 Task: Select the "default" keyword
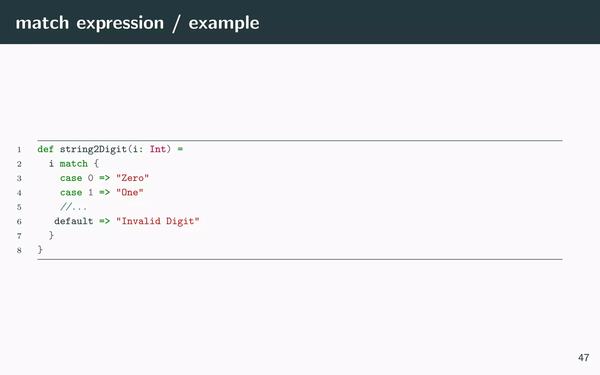coord(74,221)
